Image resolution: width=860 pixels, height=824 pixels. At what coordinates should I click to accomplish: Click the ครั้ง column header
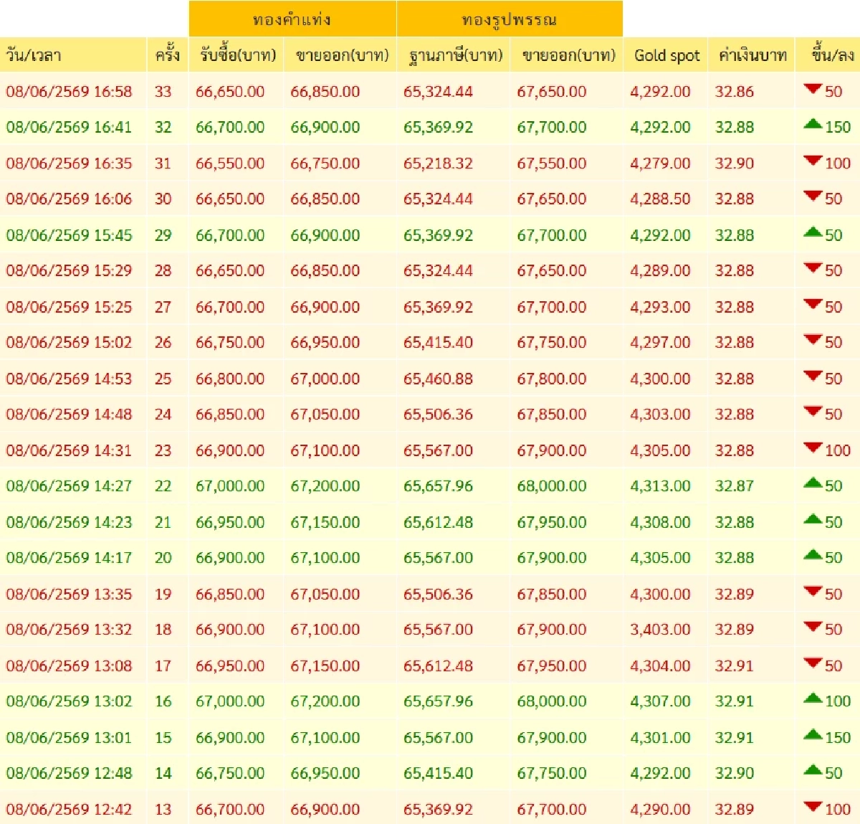(168, 55)
